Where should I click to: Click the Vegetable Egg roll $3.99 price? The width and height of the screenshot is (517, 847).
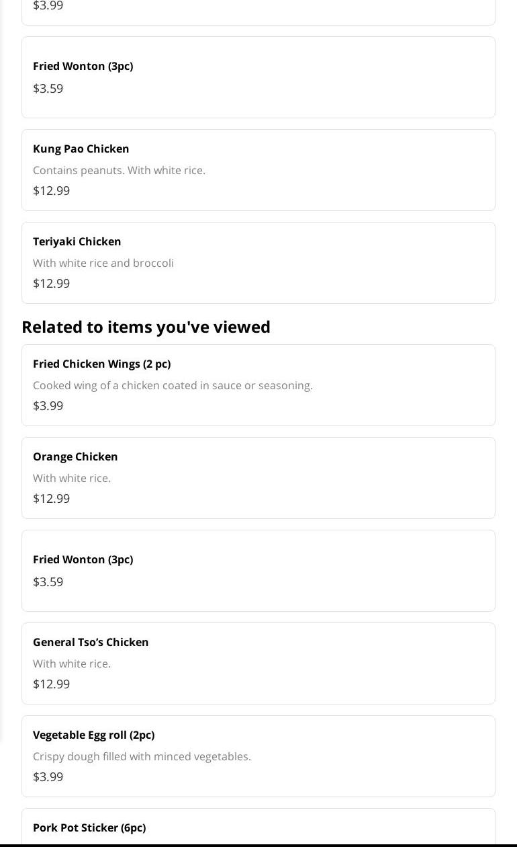(48, 776)
